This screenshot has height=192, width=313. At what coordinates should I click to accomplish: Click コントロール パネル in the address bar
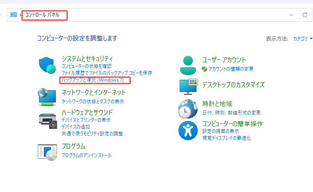pos(42,15)
